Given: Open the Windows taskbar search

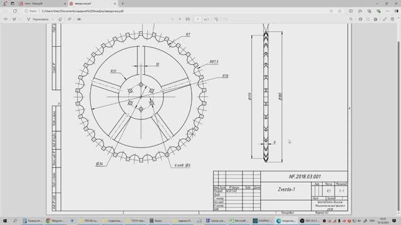Looking at the screenshot, I should tap(15, 221).
